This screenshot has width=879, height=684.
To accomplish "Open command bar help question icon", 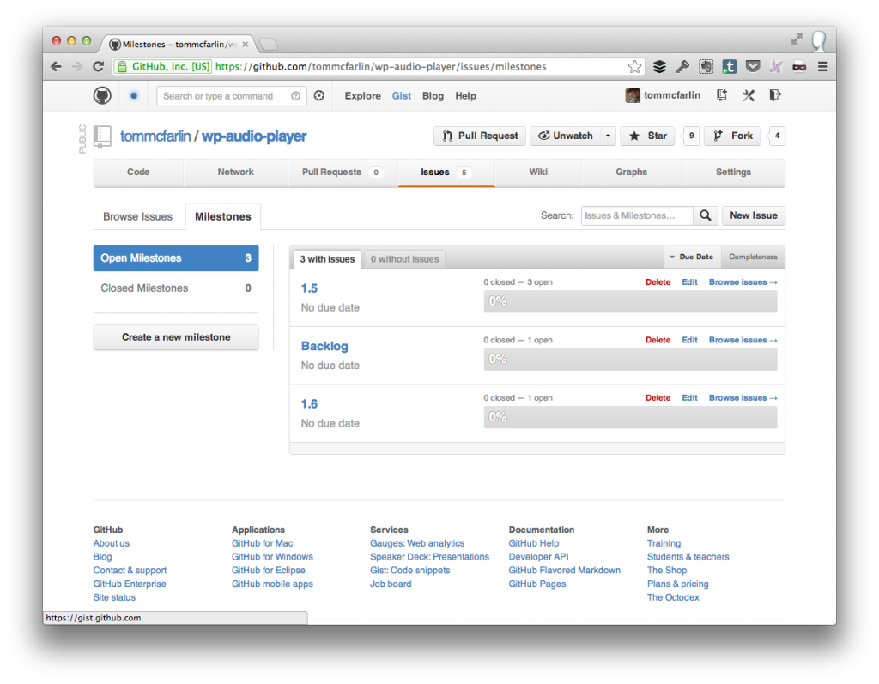I will point(295,96).
